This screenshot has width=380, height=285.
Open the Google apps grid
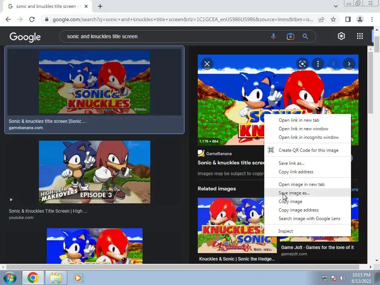tap(360, 36)
